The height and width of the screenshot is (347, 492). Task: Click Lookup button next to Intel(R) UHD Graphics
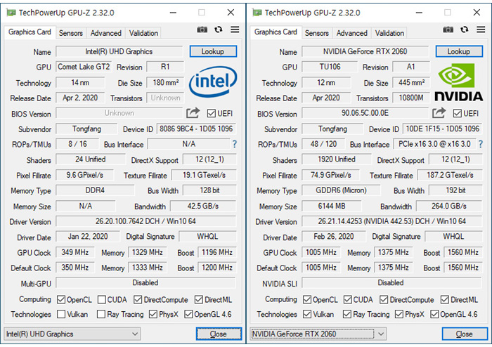213,51
